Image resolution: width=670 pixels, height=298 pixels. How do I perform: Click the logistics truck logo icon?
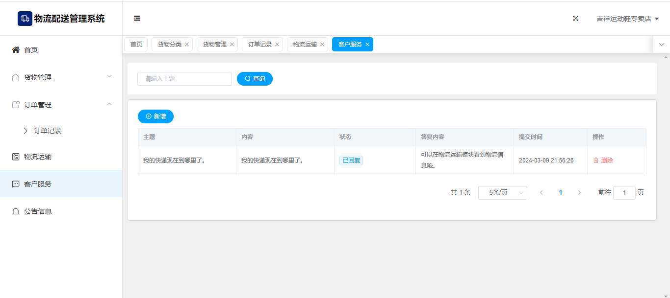click(x=25, y=19)
